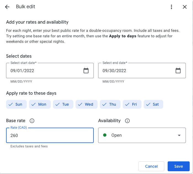Click the bold Apply to days text
Screen dimensions: 193x174
123,36
